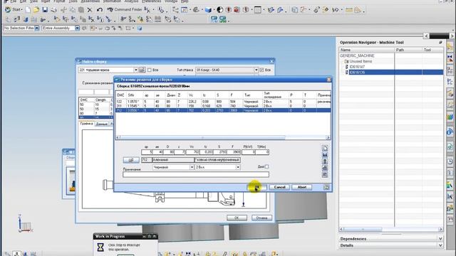Click the hourglass icon in Work in Progress

pyautogui.click(x=100, y=247)
